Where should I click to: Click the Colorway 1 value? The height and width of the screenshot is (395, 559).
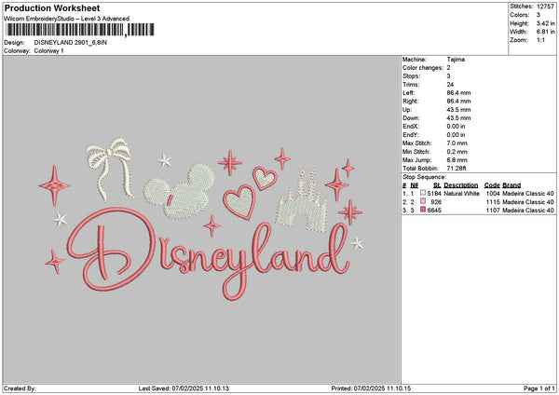(51, 50)
